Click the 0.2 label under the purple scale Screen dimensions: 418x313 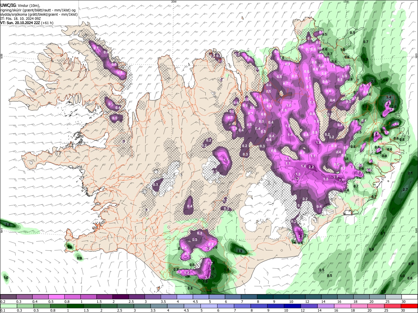tap(3, 302)
